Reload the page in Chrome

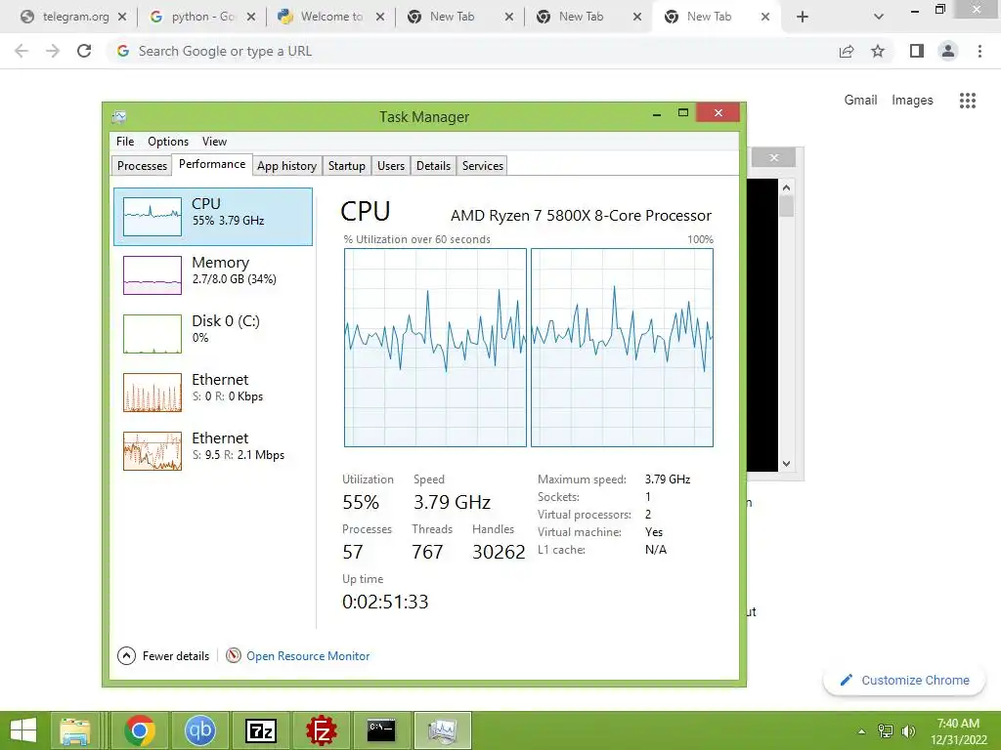84,51
